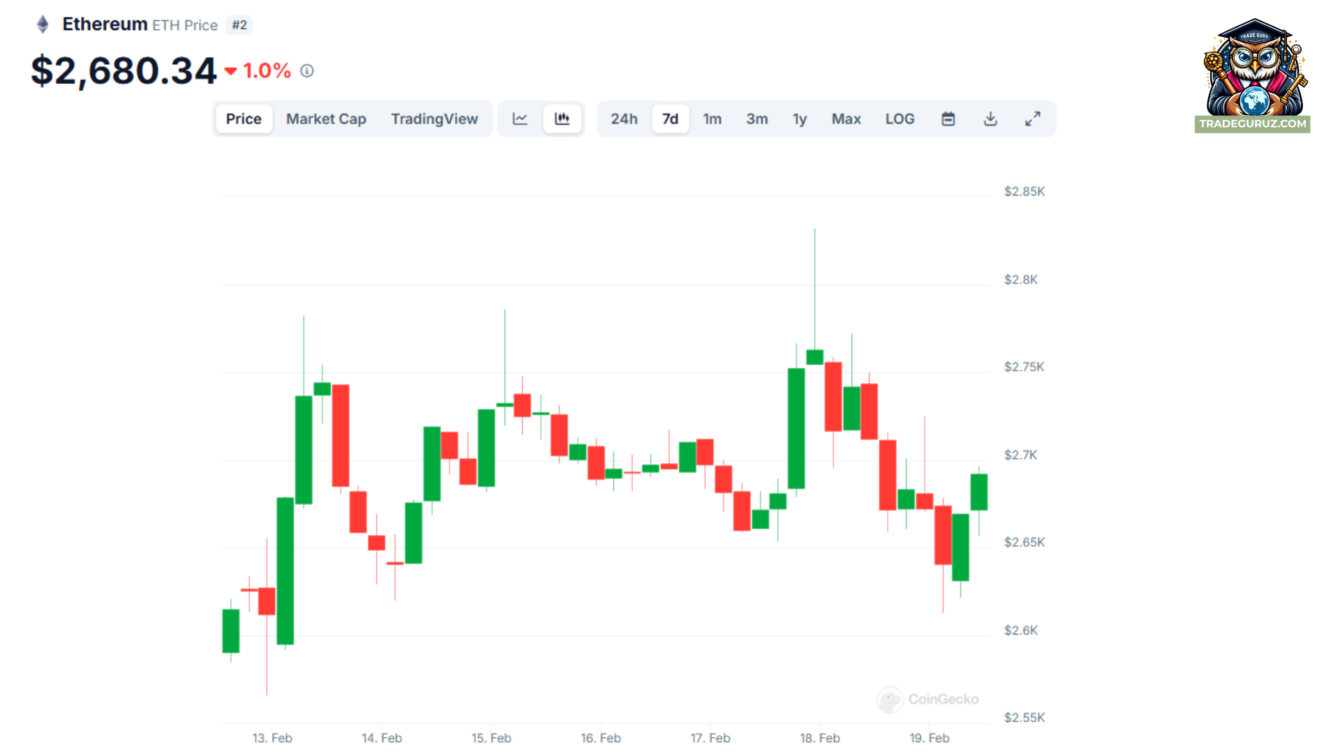Click the $2,680.34 price value
The image size is (1340, 754).
pos(124,71)
